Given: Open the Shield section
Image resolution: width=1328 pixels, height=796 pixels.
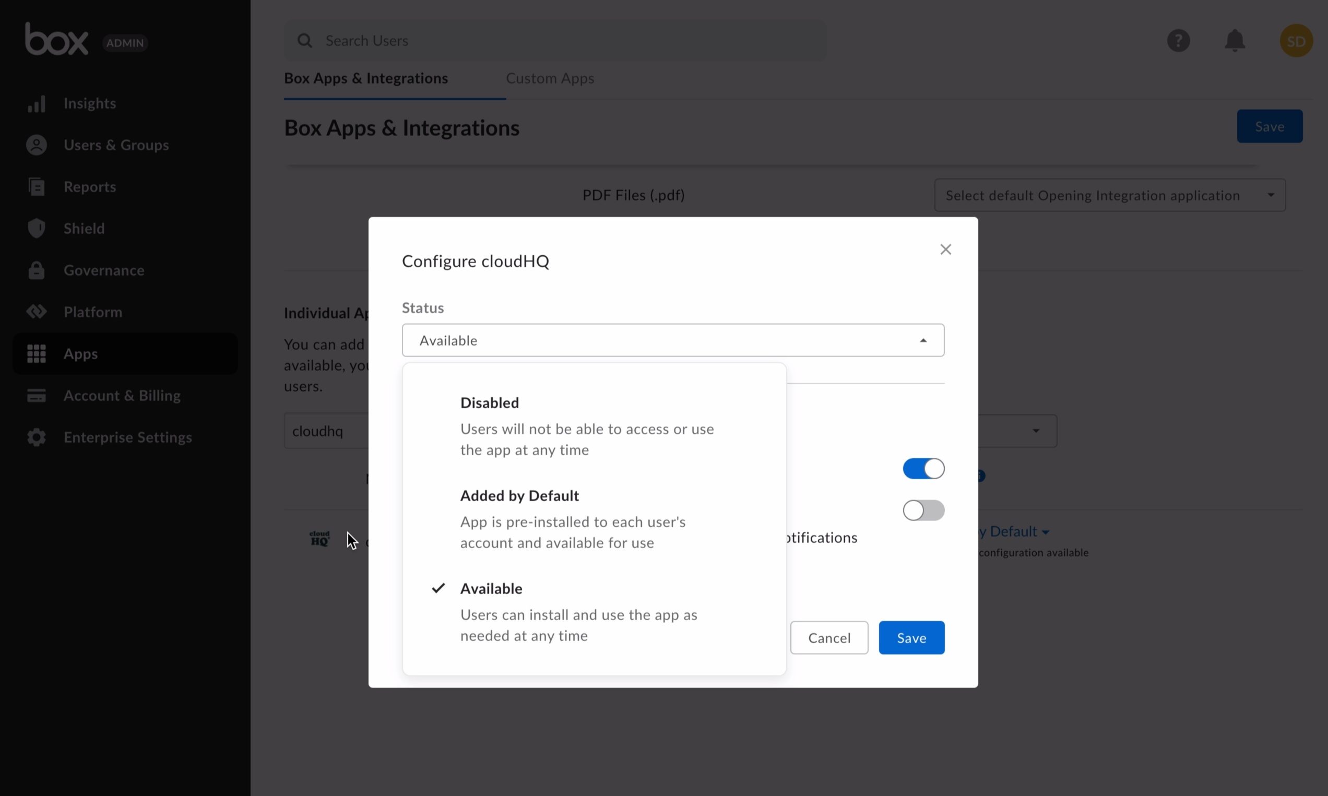Looking at the screenshot, I should [x=84, y=229].
